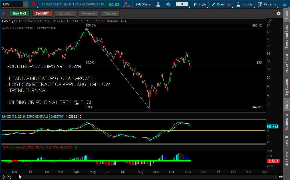Open the flask research icon
Image resolution: width=290 pixels, height=180 pixels.
click(x=158, y=4)
